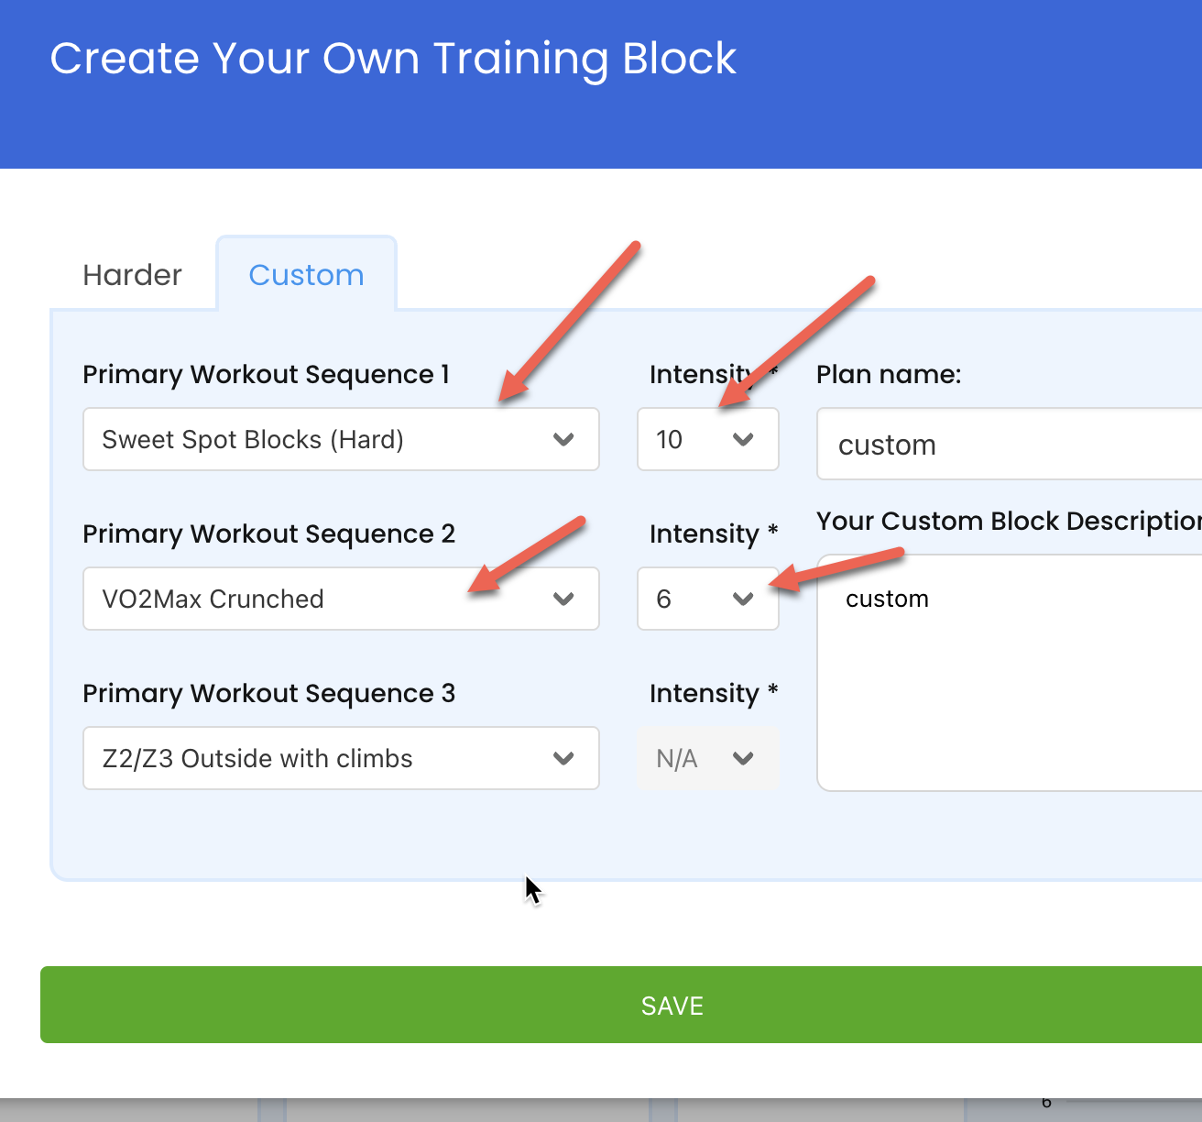Open Primary Workout Sequence 3 dropdown
Image resolution: width=1202 pixels, height=1122 pixels.
click(341, 758)
